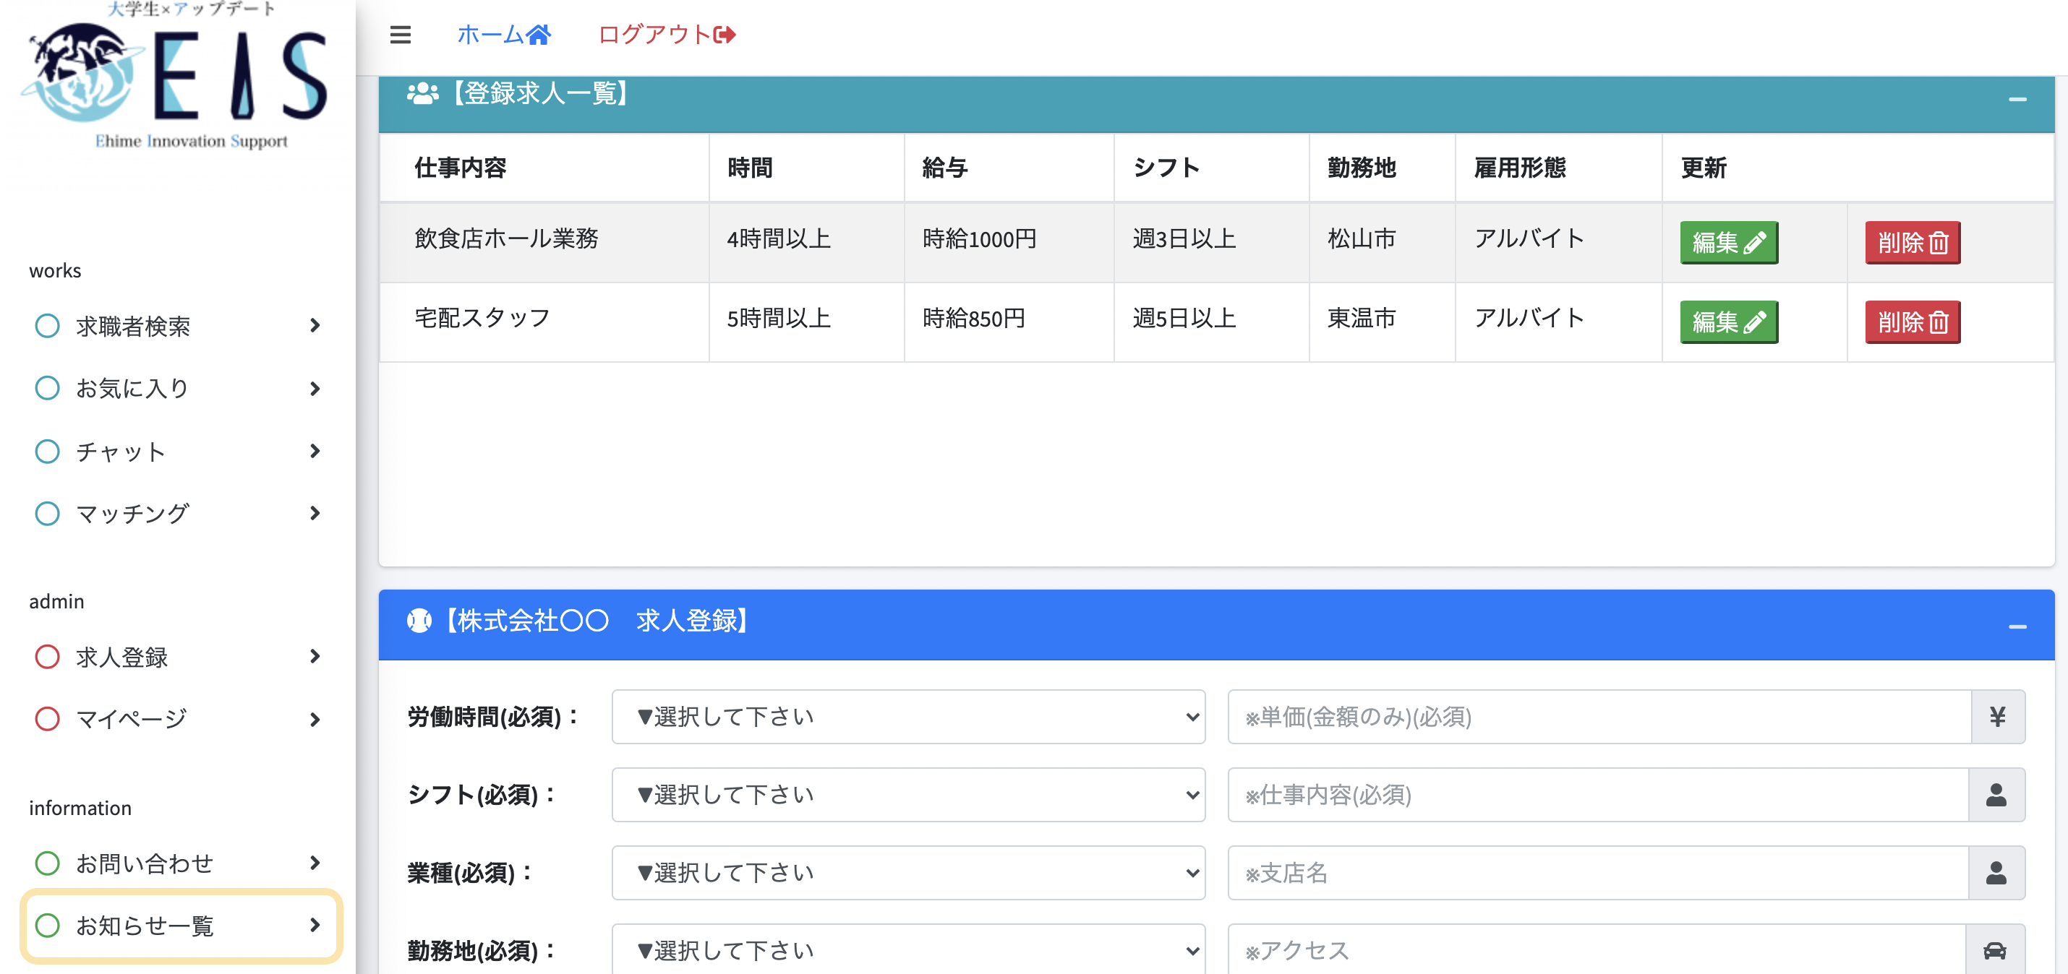The height and width of the screenshot is (974, 2068).
Task: Click the logout arrow icon beside ログアウト
Action: point(721,35)
